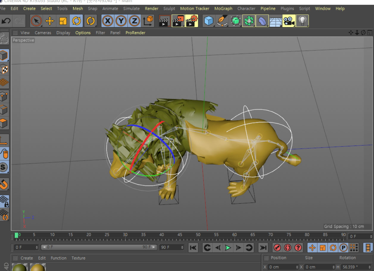Add a Cube primitive object
The height and width of the screenshot is (271, 374).
(209, 21)
